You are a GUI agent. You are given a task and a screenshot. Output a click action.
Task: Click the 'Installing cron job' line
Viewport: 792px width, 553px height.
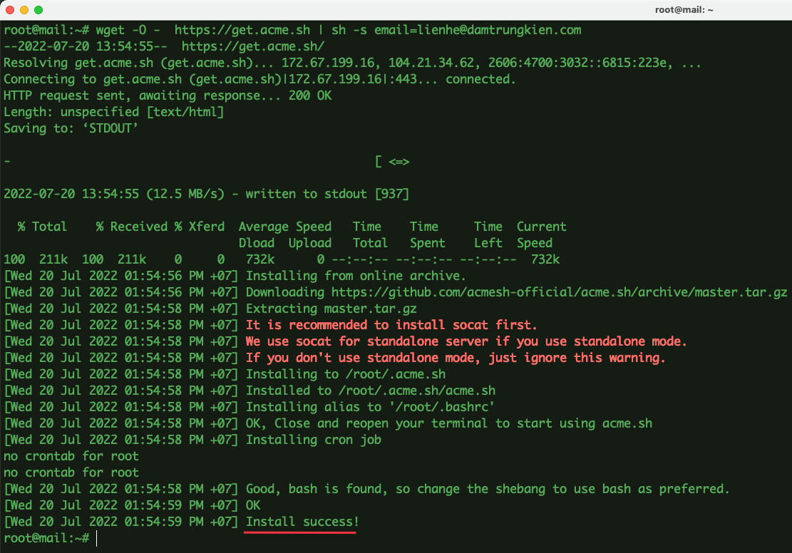[314, 440]
